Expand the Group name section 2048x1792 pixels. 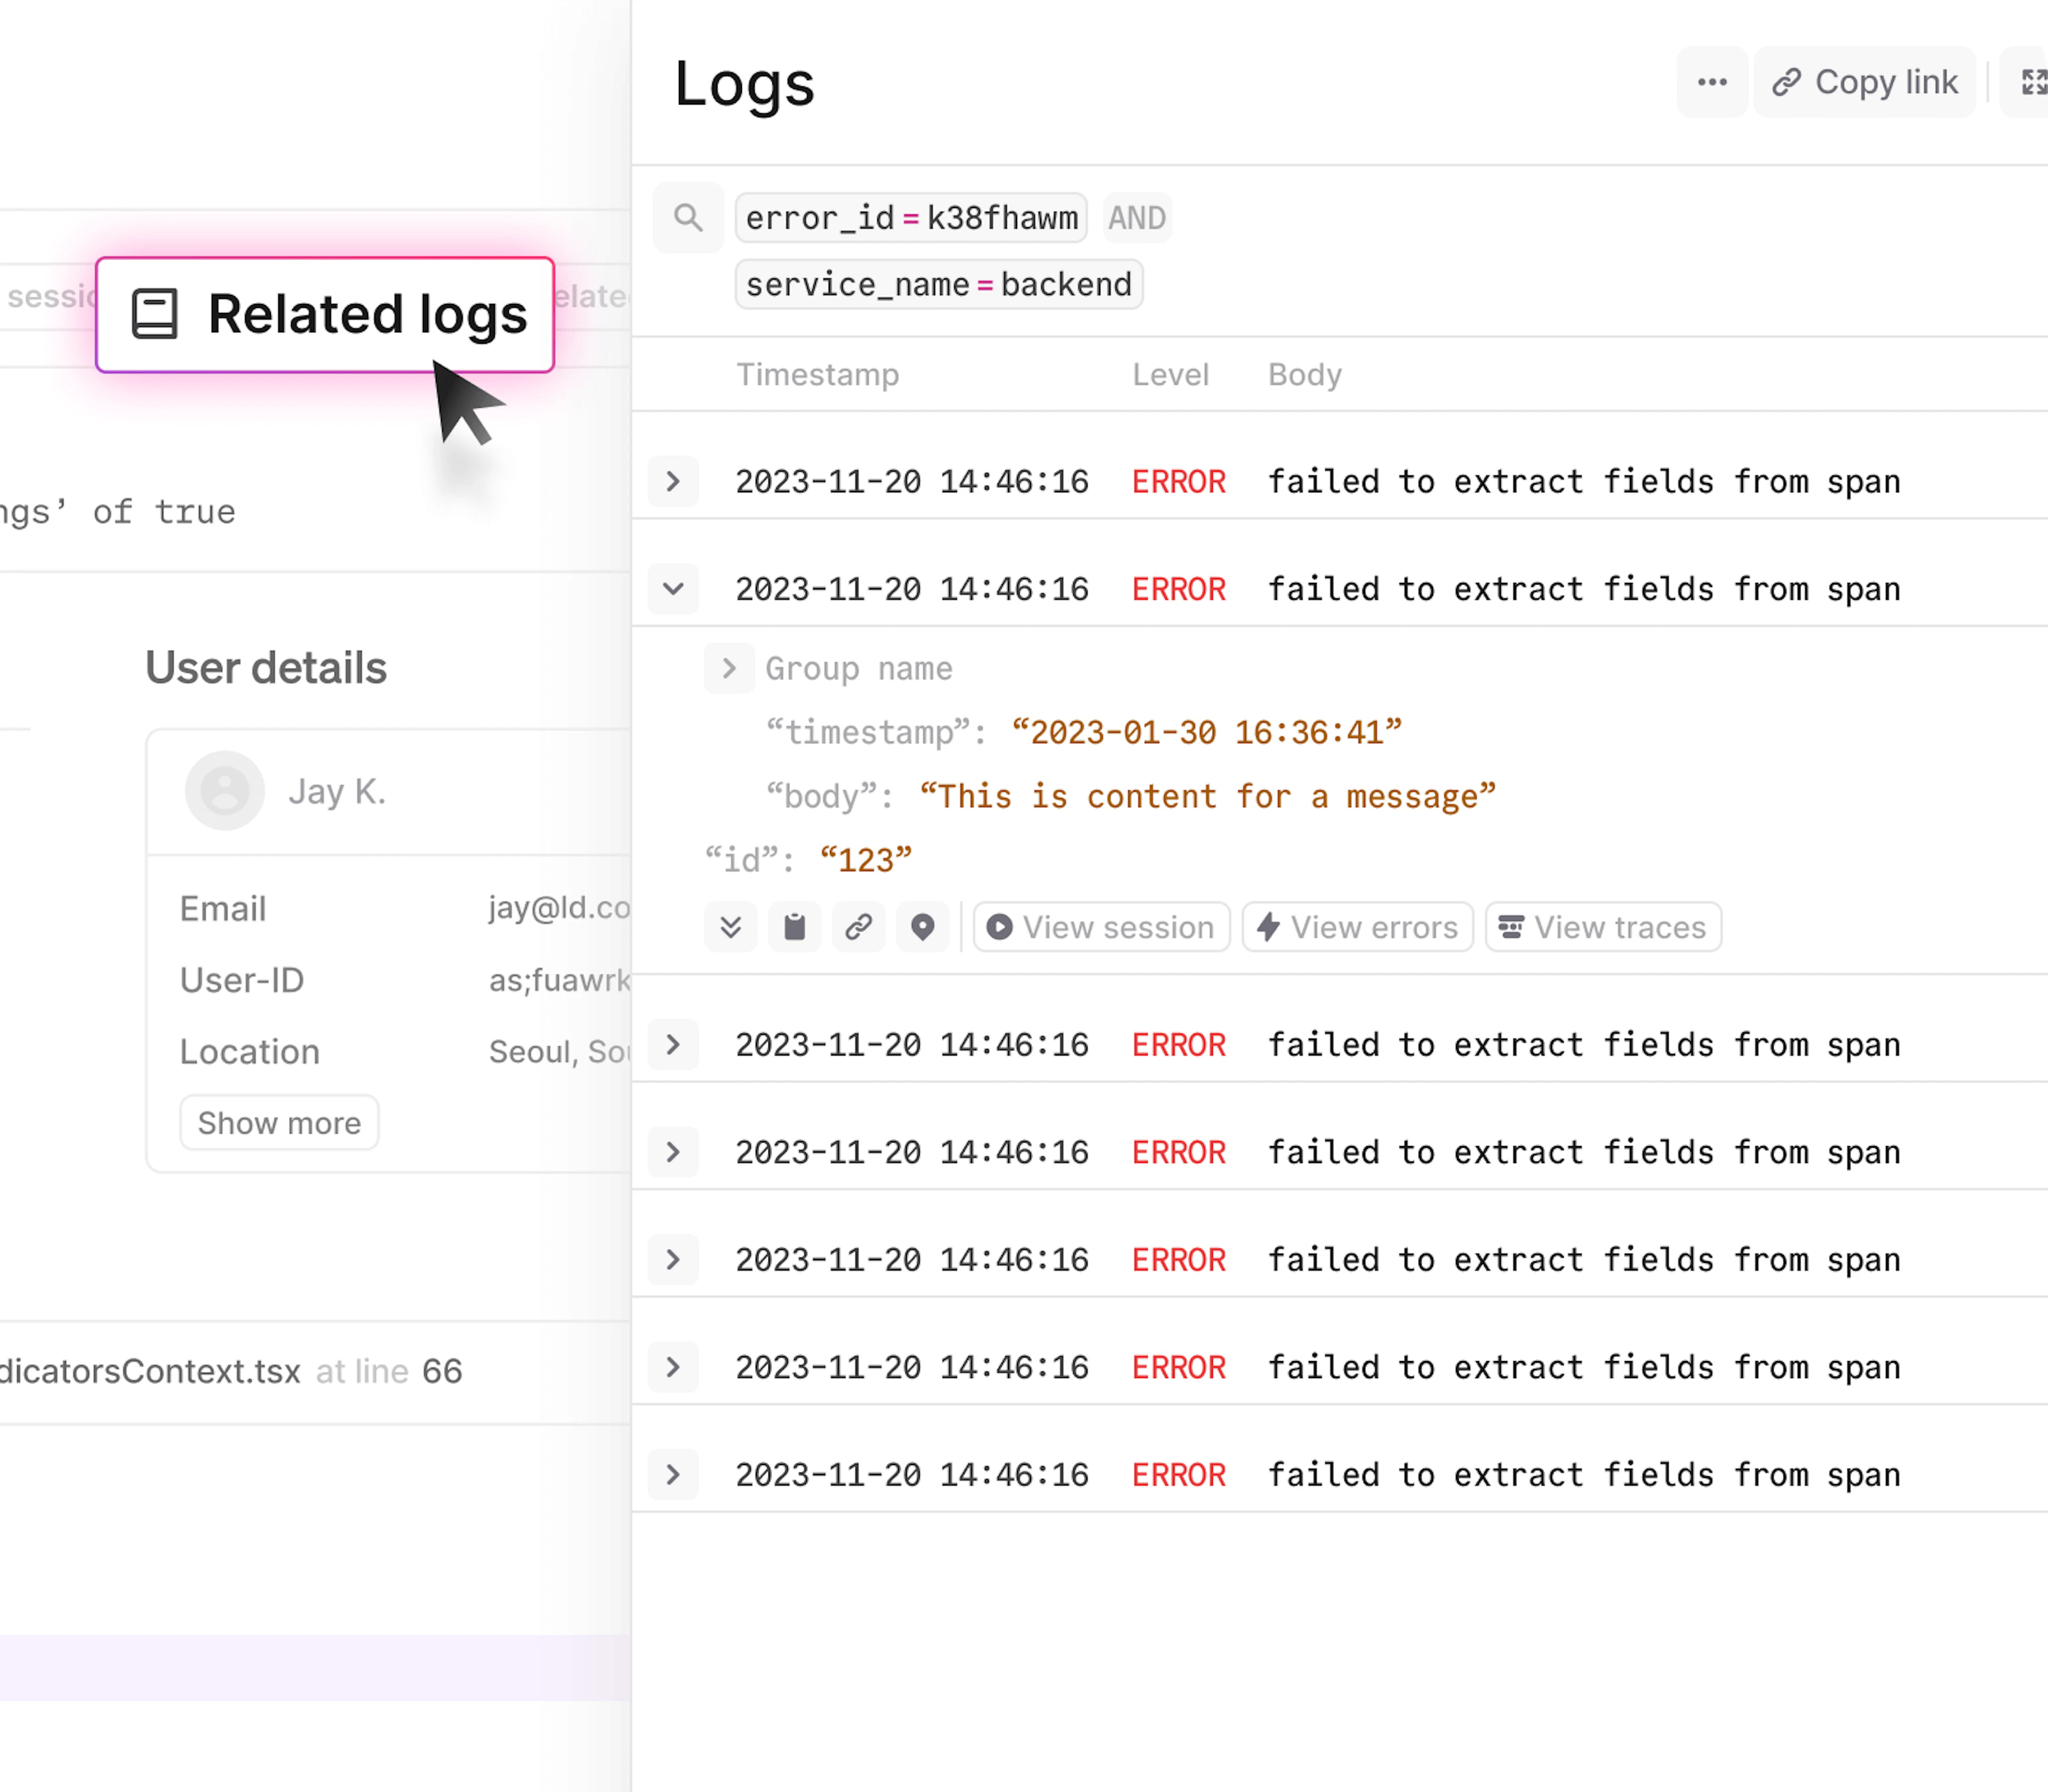tap(729, 668)
